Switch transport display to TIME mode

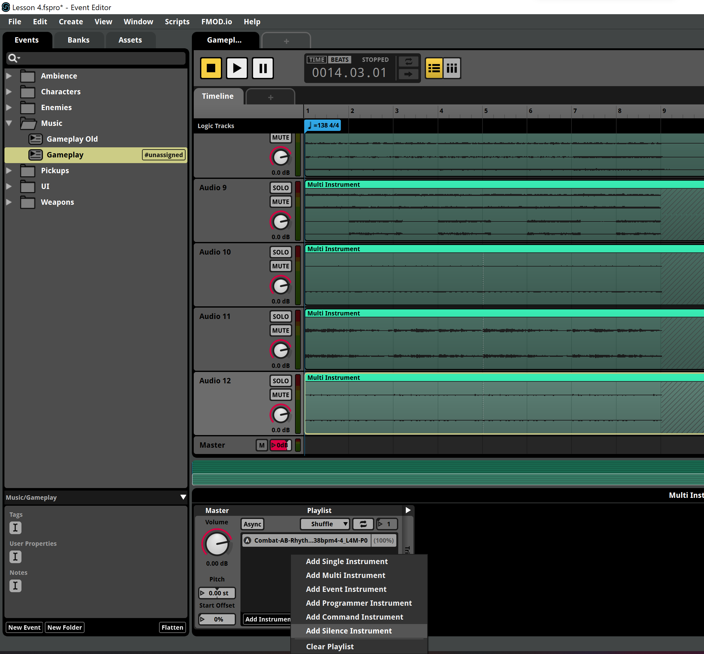(x=317, y=60)
